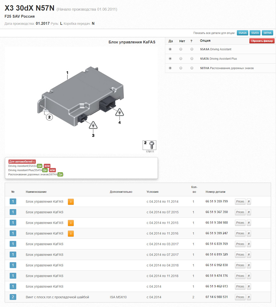Image resolution: width=276 pixels, height=307 pixels.
Task: Click the # button for part 66 51 9 399 247
Action: (x=249, y=233)
